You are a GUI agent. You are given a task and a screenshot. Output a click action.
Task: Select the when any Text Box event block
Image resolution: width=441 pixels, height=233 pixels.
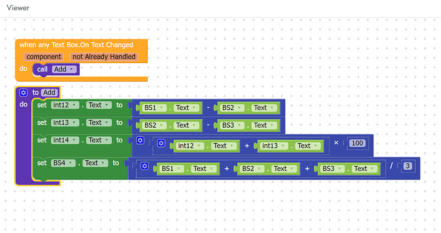[76, 45]
